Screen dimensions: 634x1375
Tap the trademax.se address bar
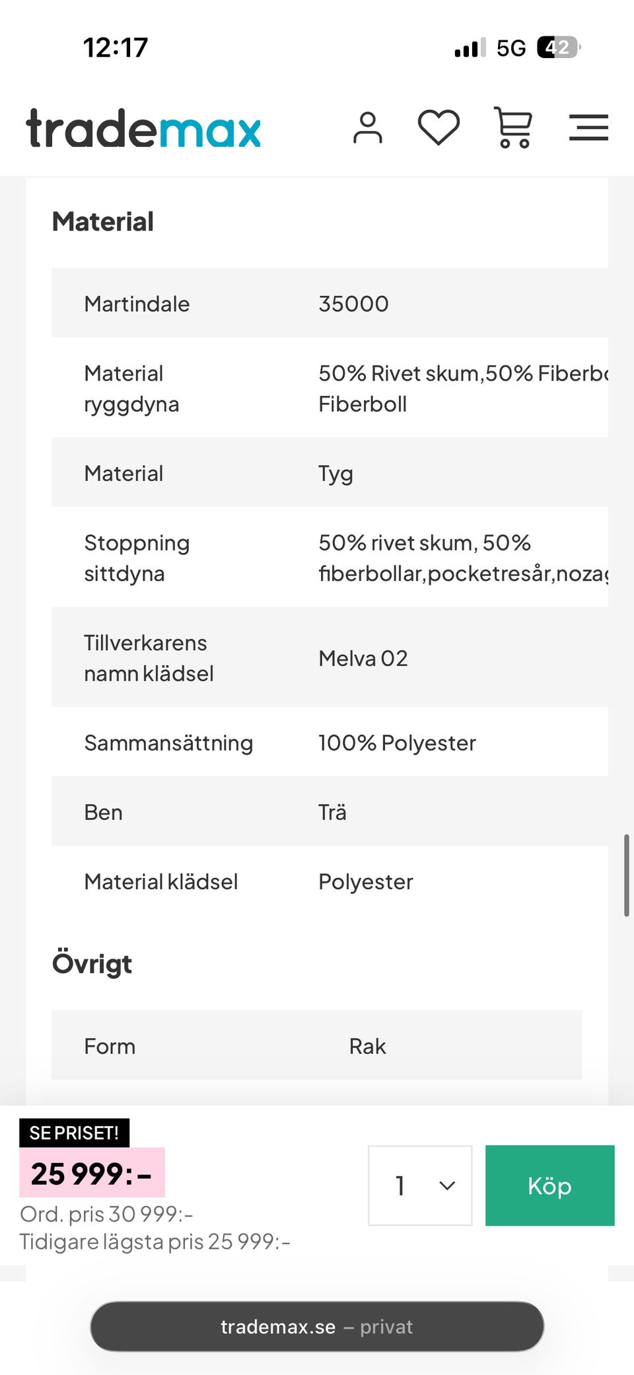tap(317, 1326)
